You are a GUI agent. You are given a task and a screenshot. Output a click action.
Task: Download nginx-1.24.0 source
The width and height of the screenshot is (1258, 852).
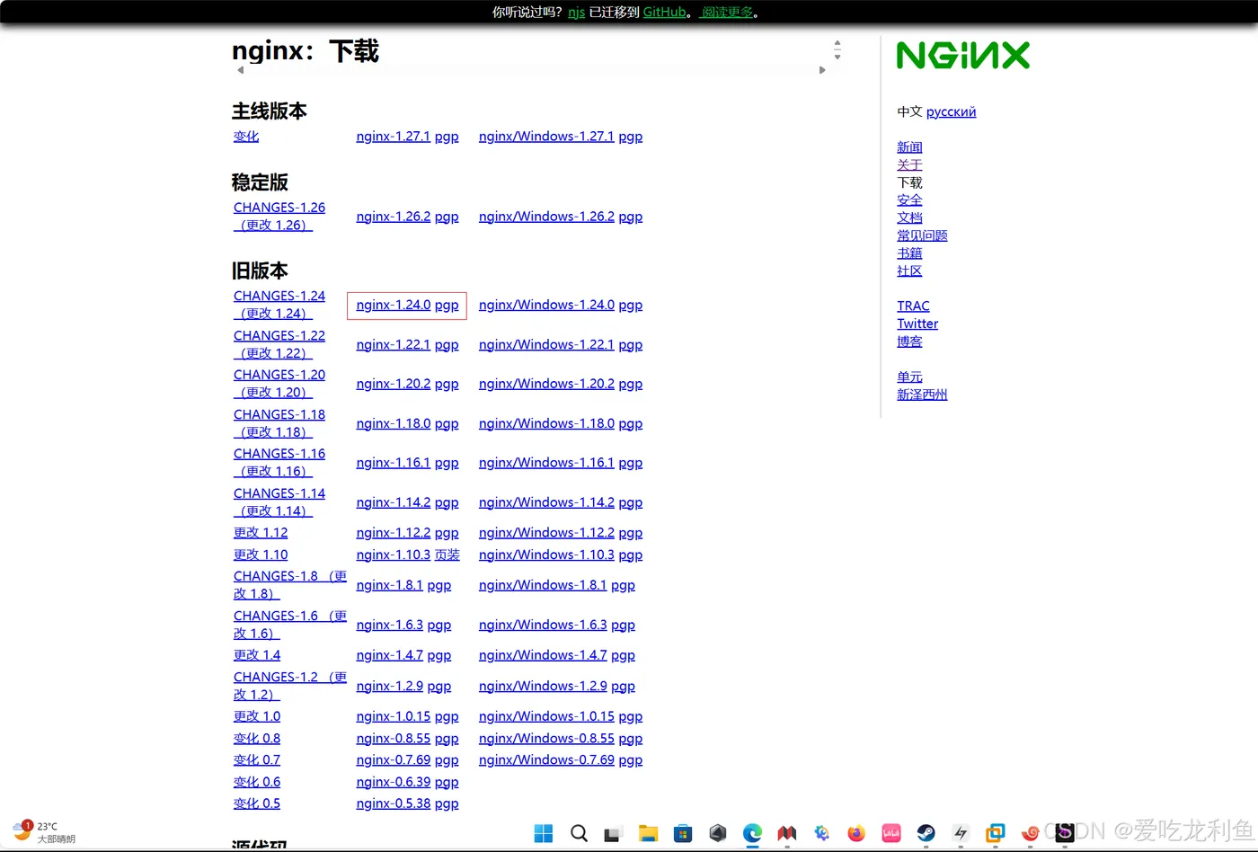coord(394,305)
